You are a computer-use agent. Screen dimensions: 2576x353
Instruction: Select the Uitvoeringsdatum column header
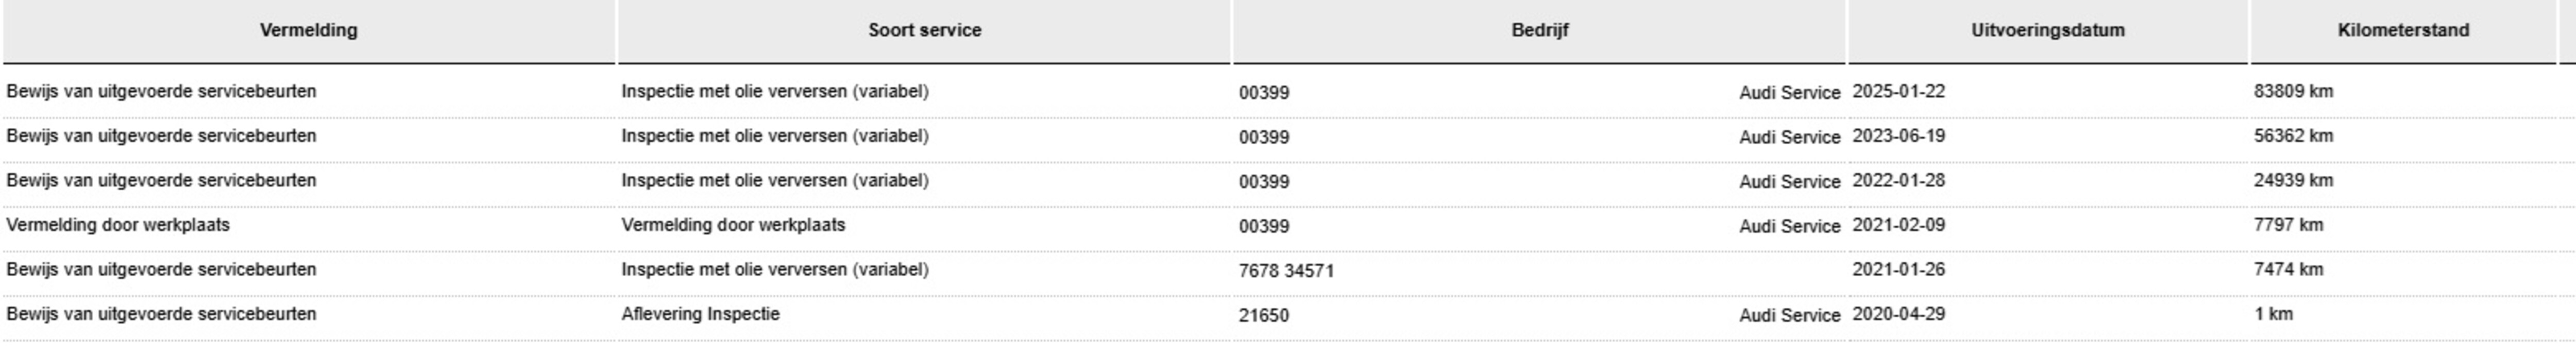point(2047,30)
